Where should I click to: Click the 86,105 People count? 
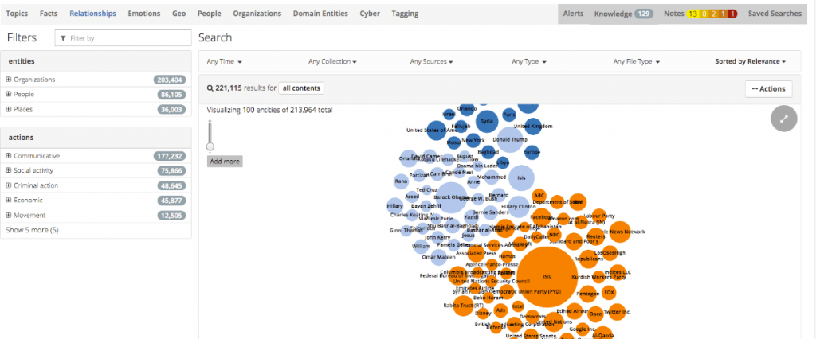[172, 95]
